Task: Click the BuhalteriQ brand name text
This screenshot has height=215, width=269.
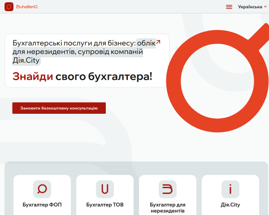Action: 27,7
